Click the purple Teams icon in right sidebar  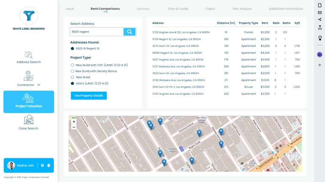(319, 54)
